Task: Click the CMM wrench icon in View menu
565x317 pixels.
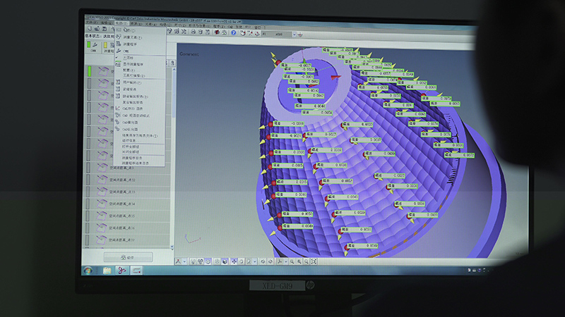Action: pos(118,51)
